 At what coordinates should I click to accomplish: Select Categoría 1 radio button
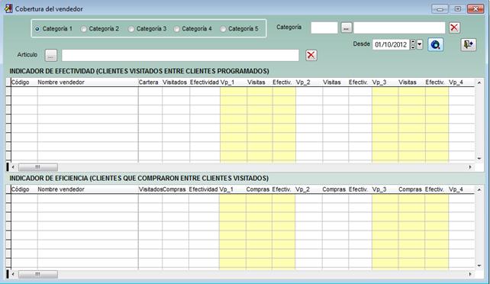37,29
